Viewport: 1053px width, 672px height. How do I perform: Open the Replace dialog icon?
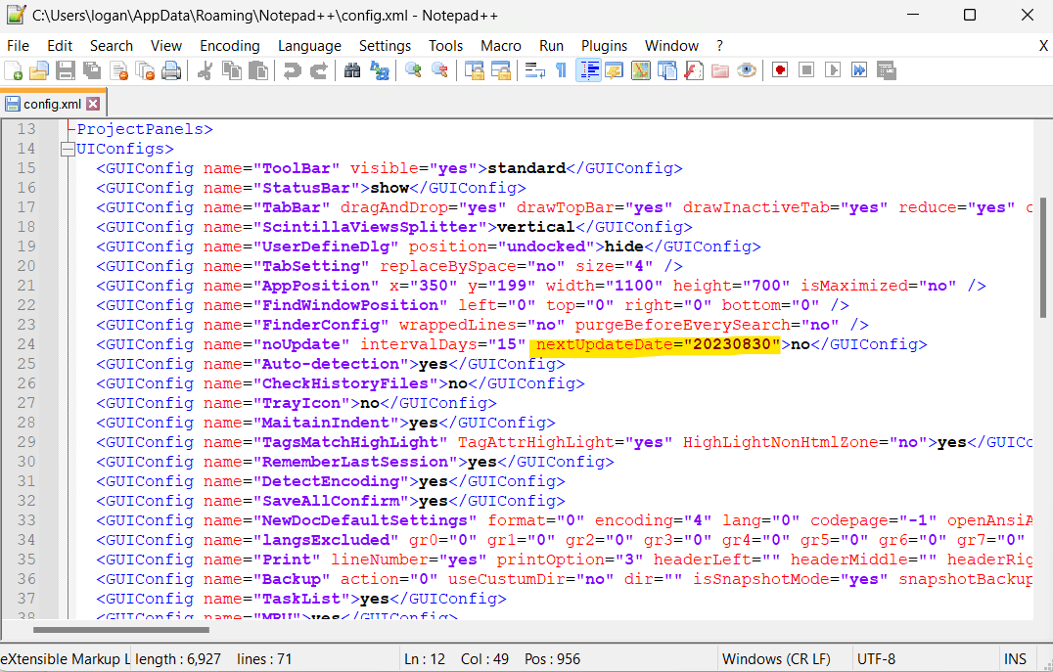click(x=380, y=70)
